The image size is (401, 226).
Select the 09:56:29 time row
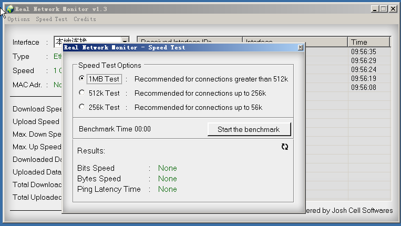click(363, 61)
